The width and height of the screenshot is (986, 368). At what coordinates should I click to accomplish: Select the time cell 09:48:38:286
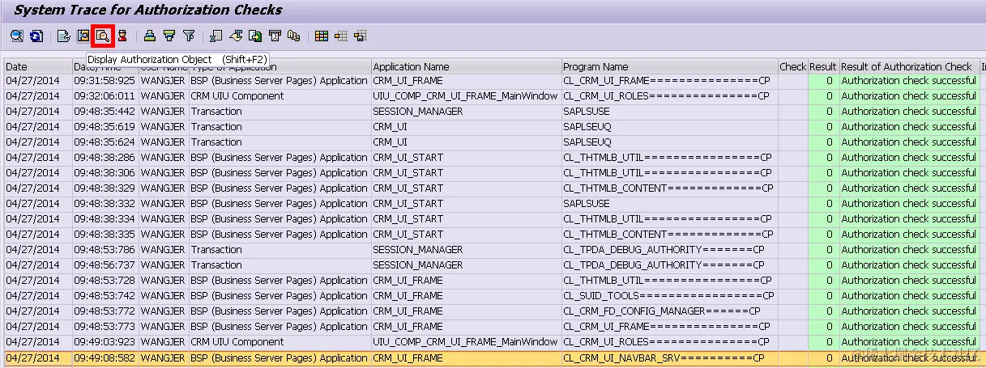tap(105, 158)
